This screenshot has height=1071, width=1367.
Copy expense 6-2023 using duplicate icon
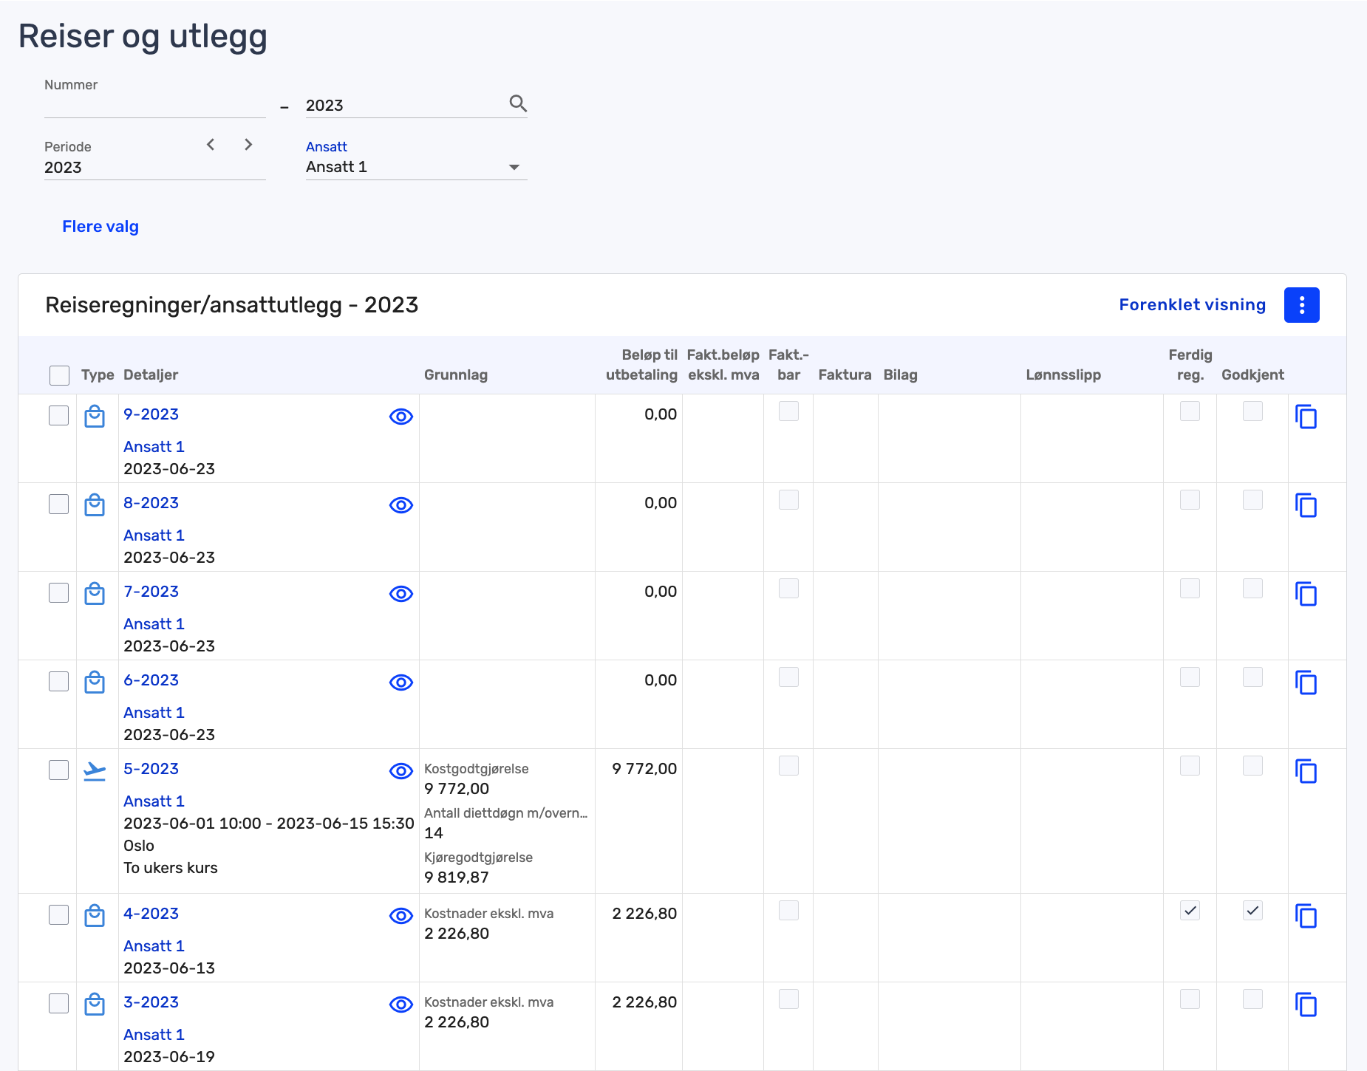[1306, 682]
